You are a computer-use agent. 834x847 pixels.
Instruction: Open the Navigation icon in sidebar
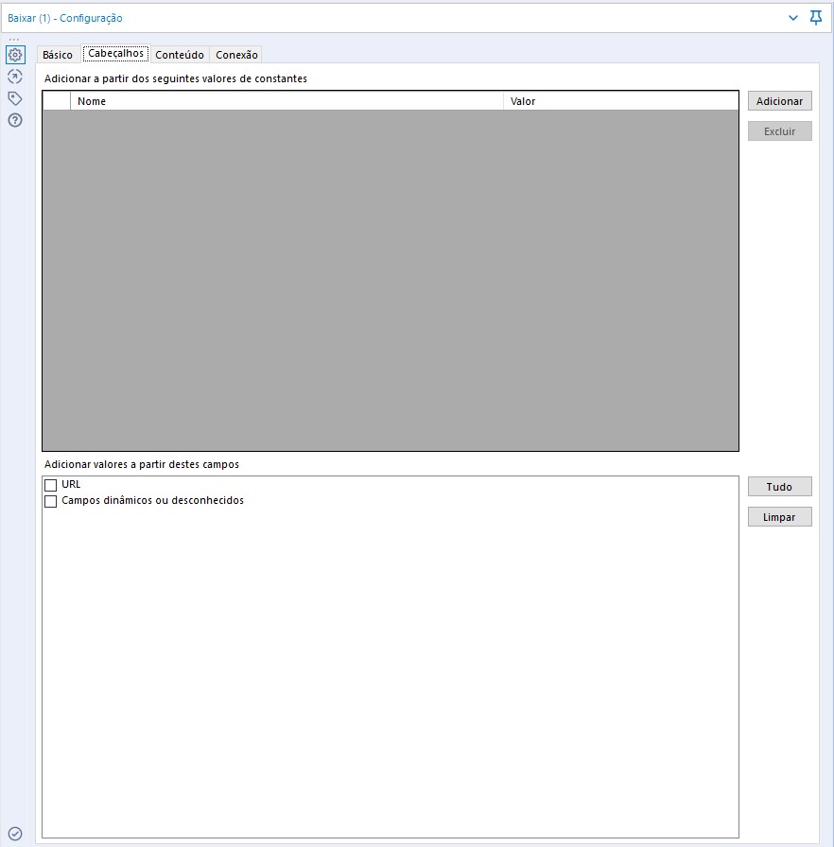(15, 77)
